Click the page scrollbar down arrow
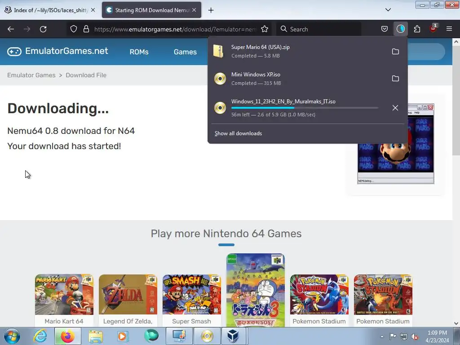460x345 pixels. point(456,323)
